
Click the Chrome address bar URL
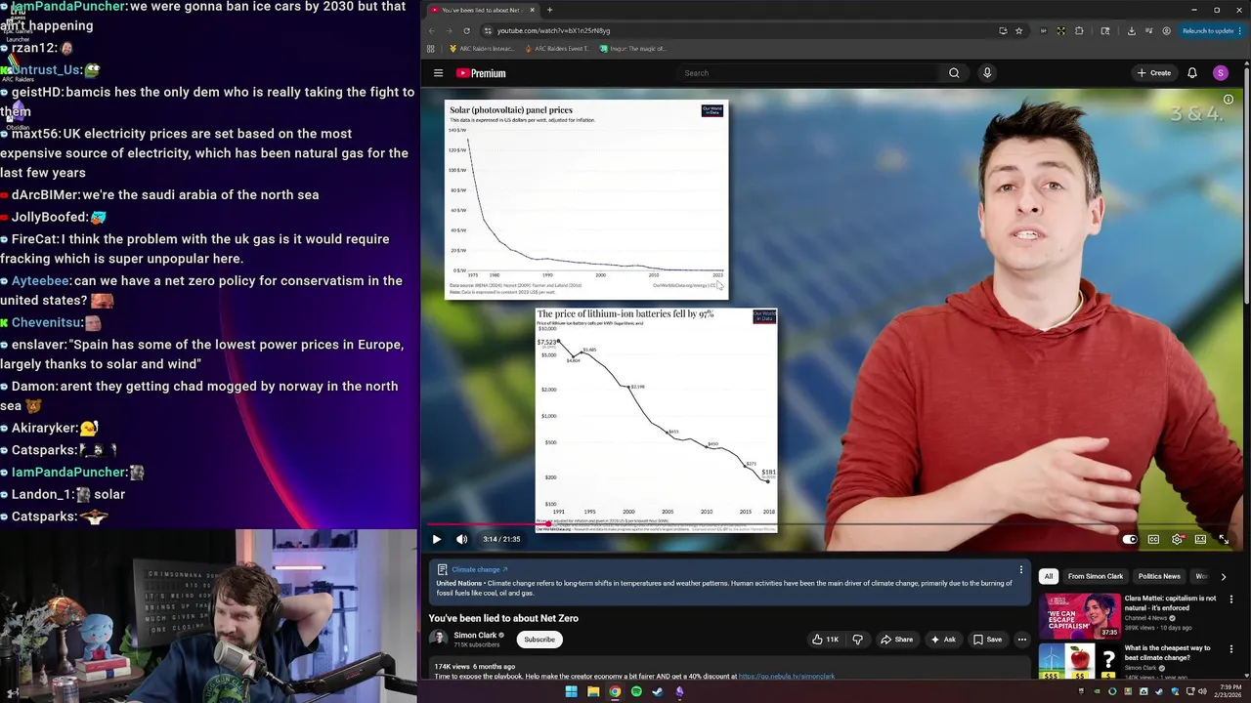coord(553,30)
